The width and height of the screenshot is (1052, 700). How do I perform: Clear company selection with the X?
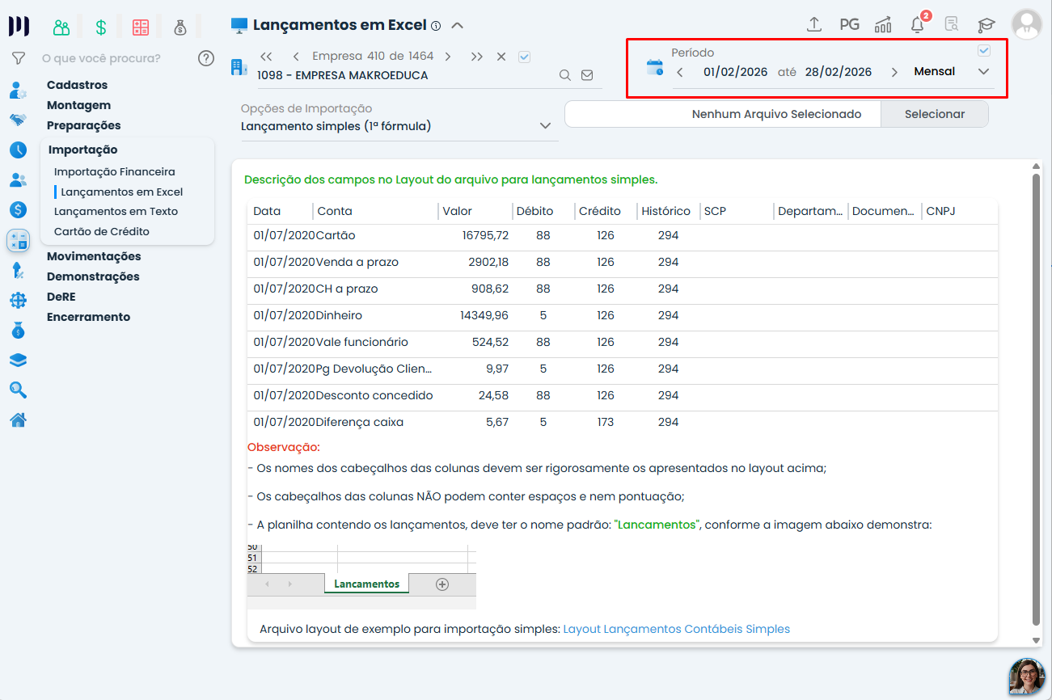pos(501,57)
